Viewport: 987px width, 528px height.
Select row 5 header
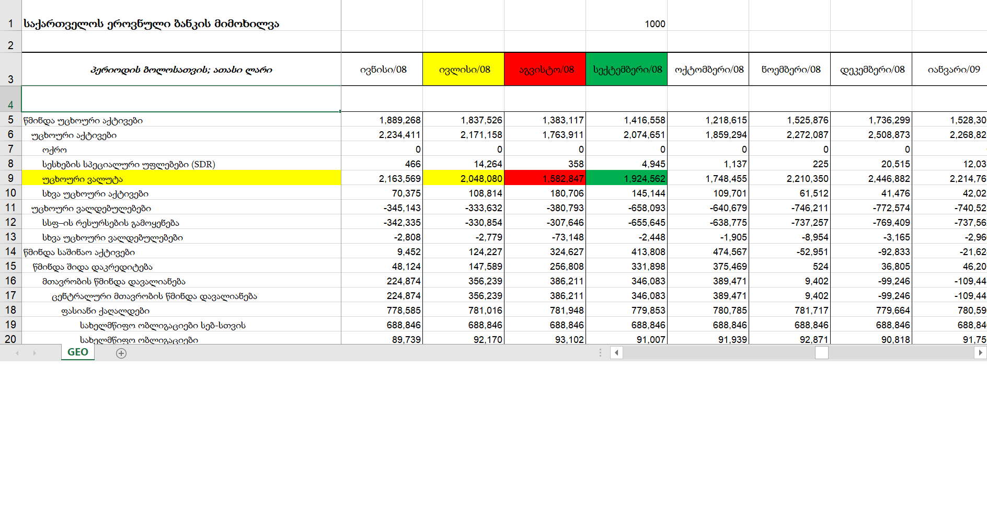tap(10, 120)
